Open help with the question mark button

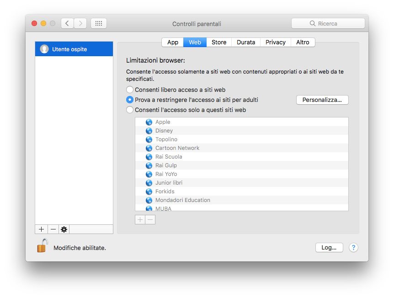point(353,248)
